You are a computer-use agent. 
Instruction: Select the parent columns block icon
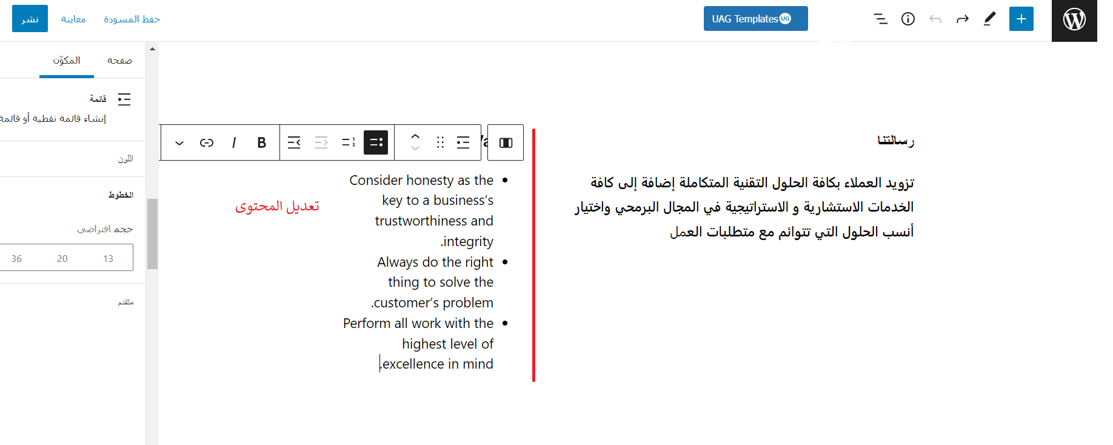506,142
